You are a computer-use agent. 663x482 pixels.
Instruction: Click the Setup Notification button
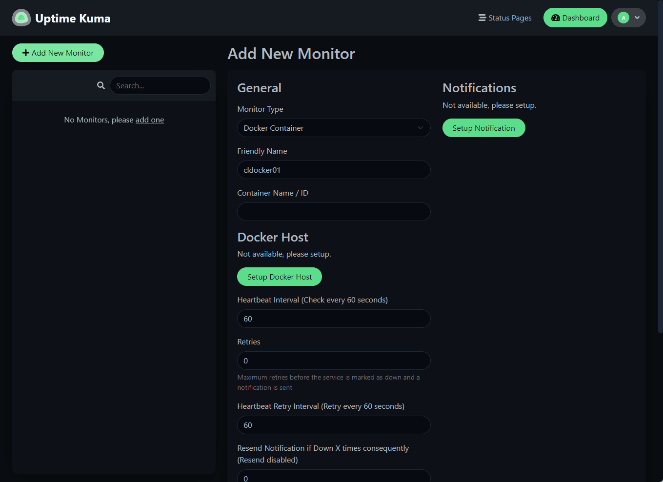tap(483, 128)
